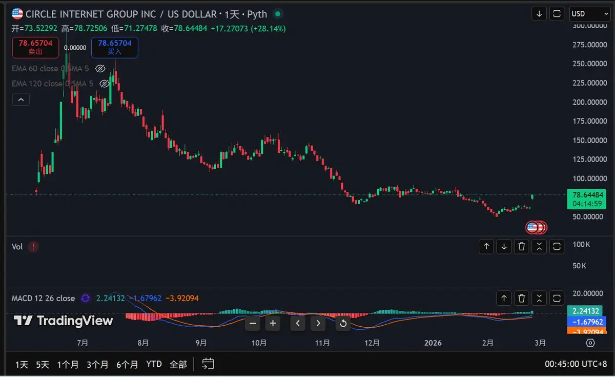This screenshot has height=377, width=615.
Task: Select 5天 time range
Action: (43, 364)
